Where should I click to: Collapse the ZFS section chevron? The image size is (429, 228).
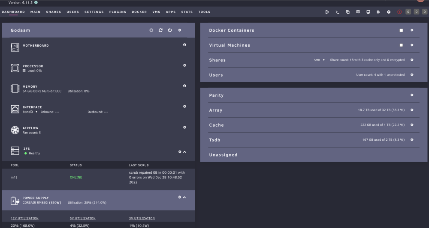pos(184,152)
